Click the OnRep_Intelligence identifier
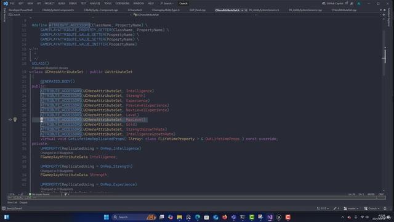The image size is (394, 222). pyautogui.click(x=119, y=149)
